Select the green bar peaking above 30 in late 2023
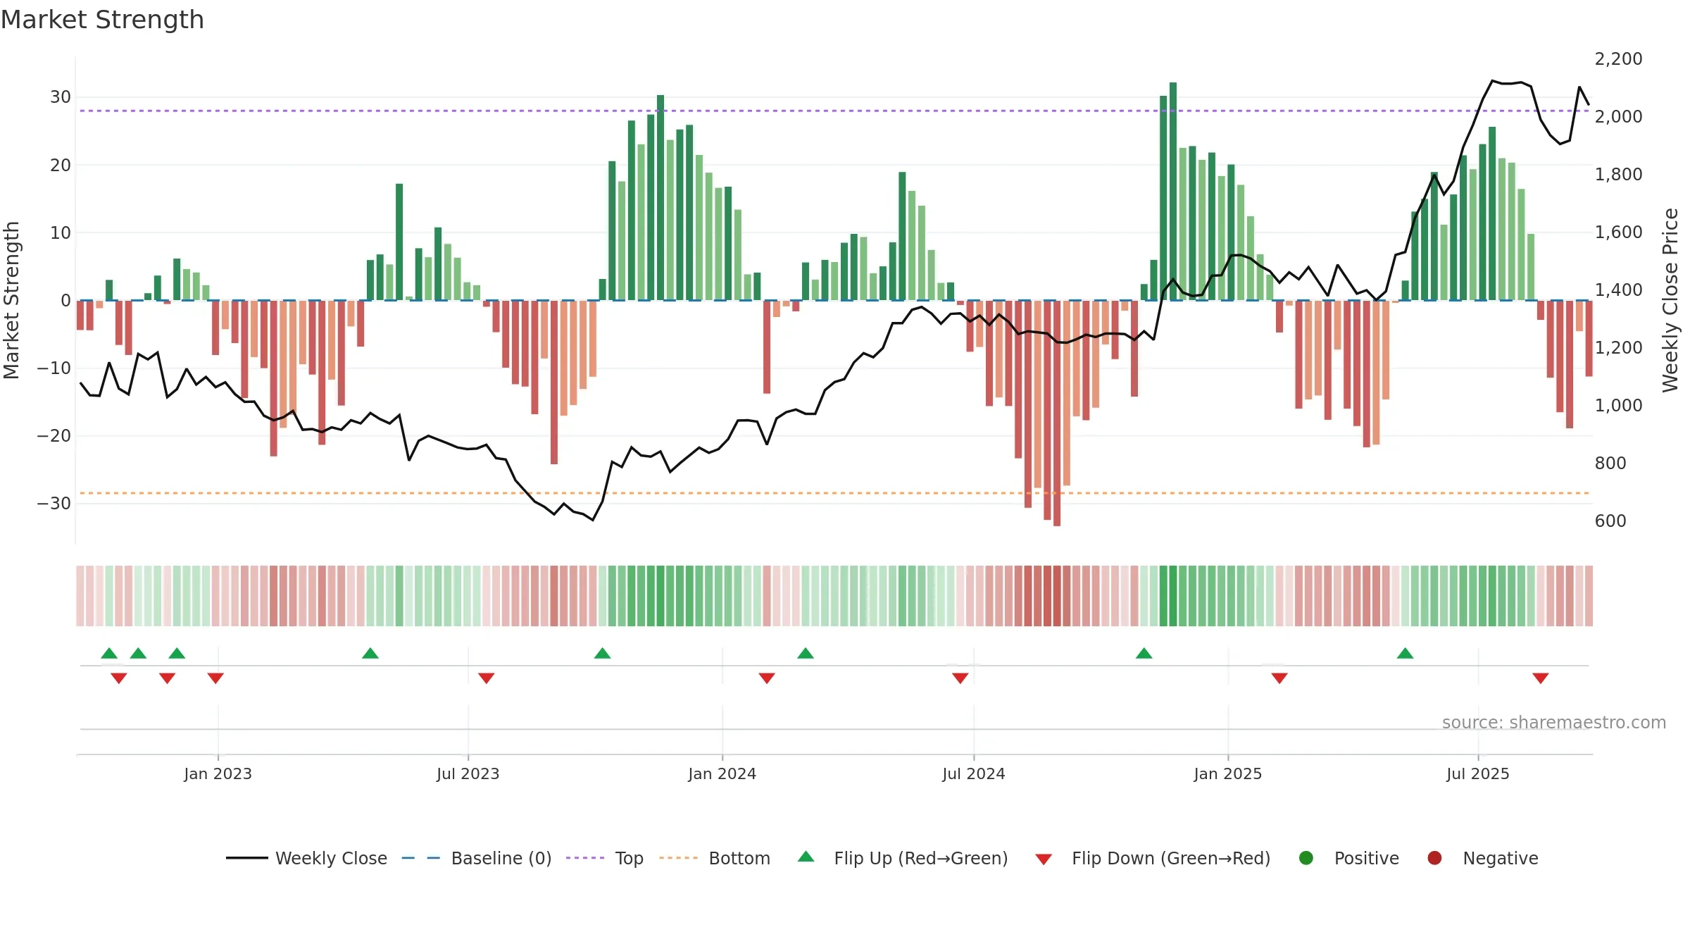 (661, 198)
